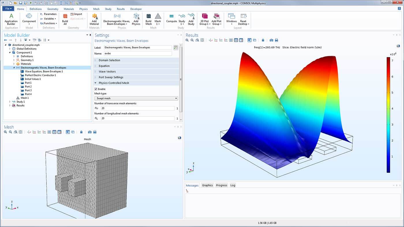Toggle transparency in the Results graphics toolbar
This screenshot has width=404, height=227.
tap(255, 40)
